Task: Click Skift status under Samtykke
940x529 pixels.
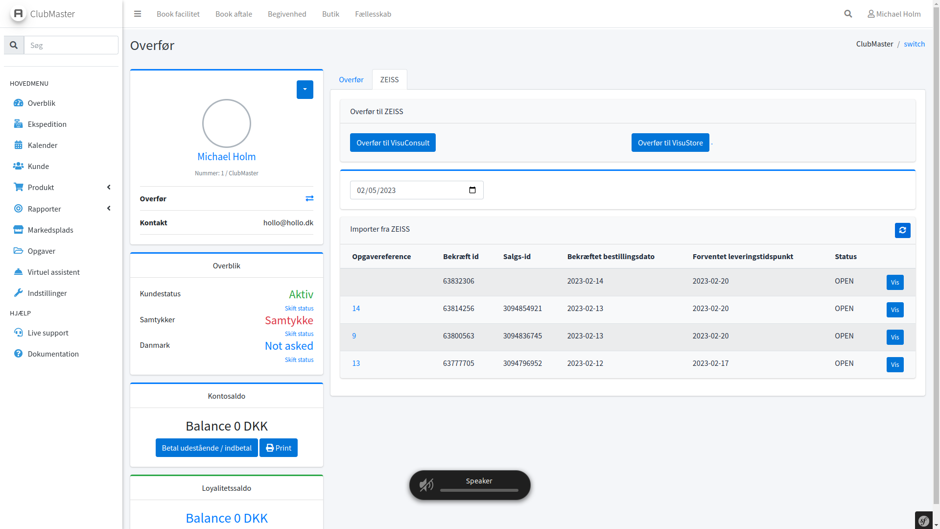Action: (x=299, y=334)
